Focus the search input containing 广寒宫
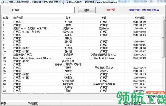 [x=43, y=10]
